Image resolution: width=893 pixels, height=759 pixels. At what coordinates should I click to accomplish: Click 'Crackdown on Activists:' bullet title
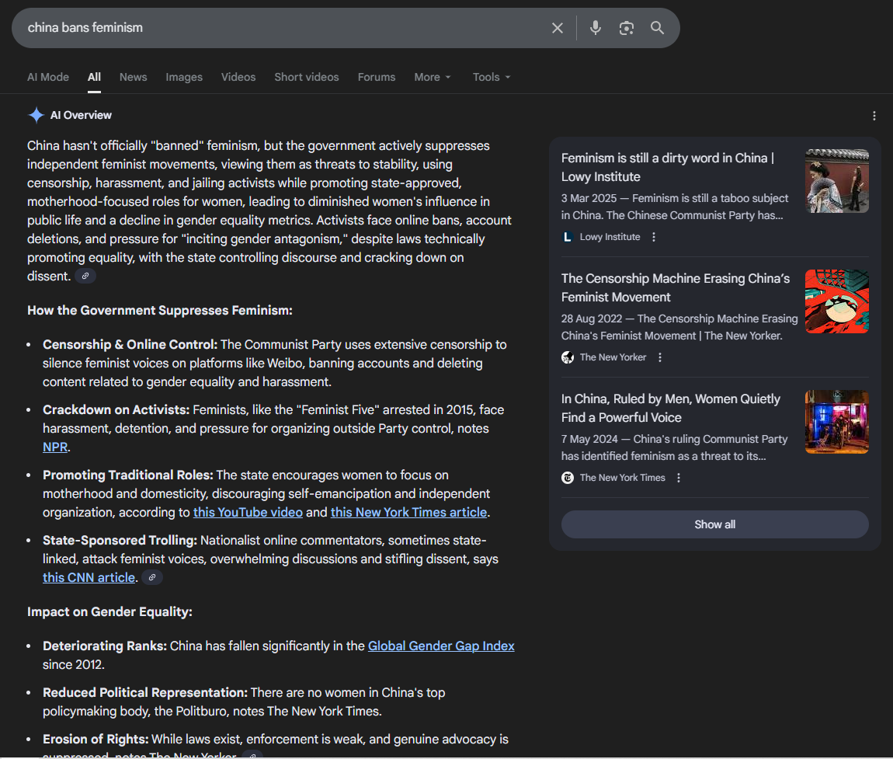pyautogui.click(x=116, y=409)
